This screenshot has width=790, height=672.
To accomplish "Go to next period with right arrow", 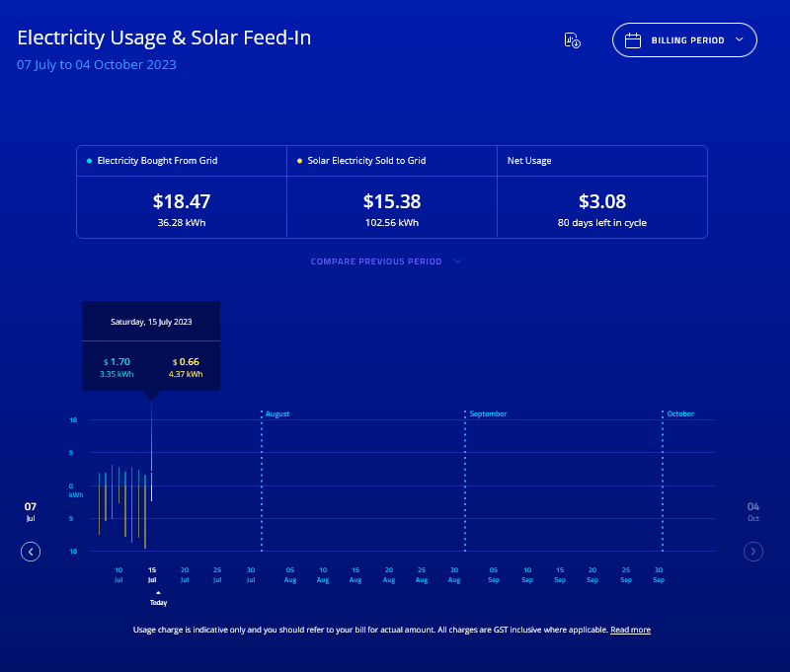I will [x=753, y=552].
